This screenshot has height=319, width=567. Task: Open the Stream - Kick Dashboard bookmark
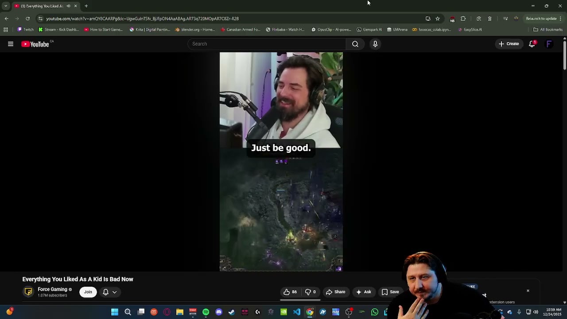point(58,30)
